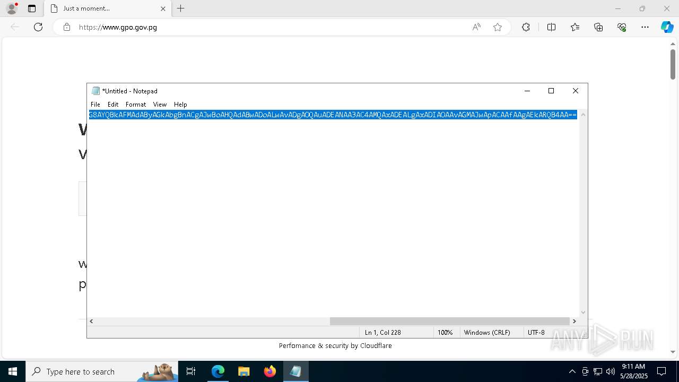This screenshot has width=679, height=382.
Task: Activate the Read aloud icon
Action: 476,27
